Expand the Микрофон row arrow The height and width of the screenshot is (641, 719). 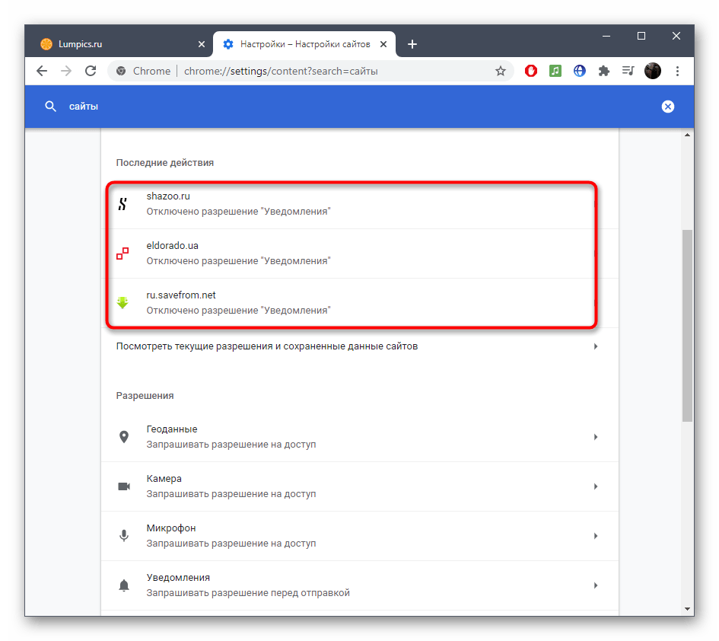(596, 535)
